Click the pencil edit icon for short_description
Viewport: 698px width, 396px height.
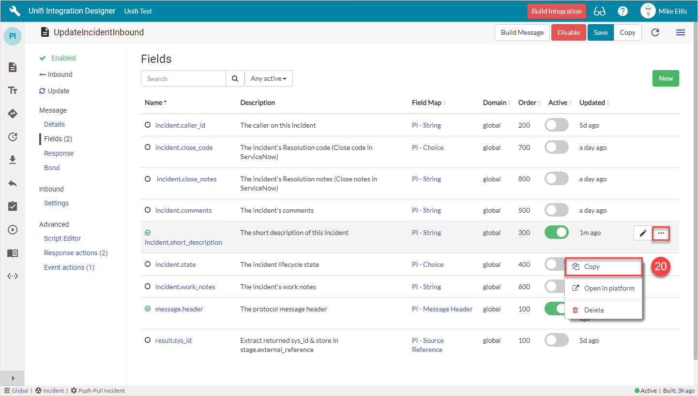[x=643, y=233]
